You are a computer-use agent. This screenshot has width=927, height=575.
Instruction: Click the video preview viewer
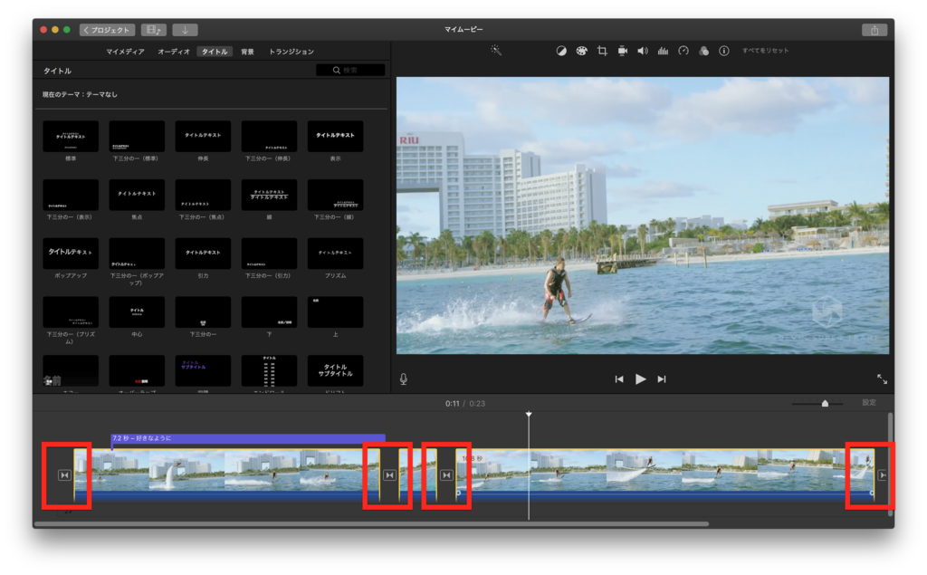click(x=643, y=216)
